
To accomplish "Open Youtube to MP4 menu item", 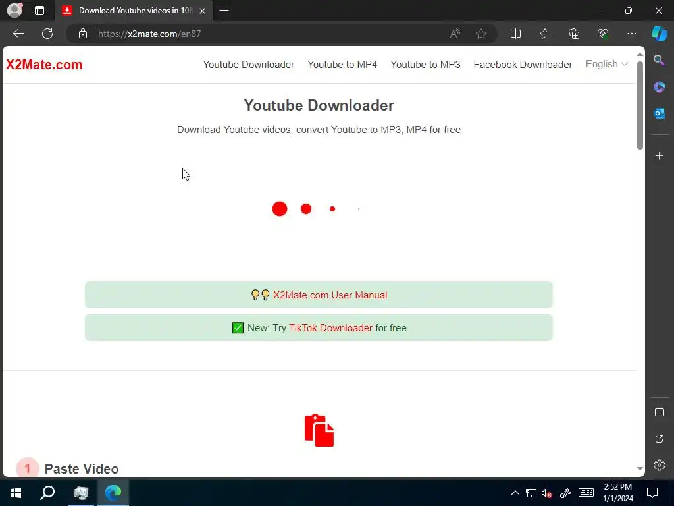I will pyautogui.click(x=342, y=64).
